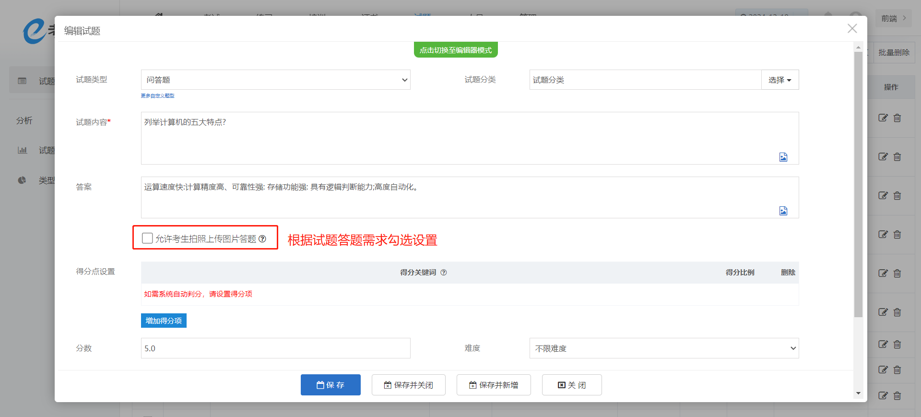Click 保存并新增 button
The height and width of the screenshot is (417, 921).
[x=494, y=385]
